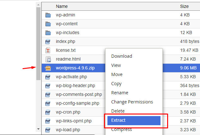
Task: Click the index.php PHP file icon
Action: (48, 42)
